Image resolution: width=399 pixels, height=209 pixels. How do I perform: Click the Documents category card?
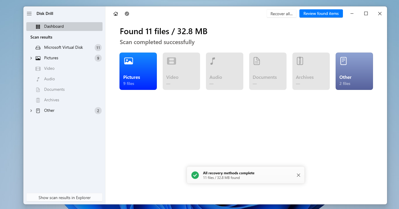[x=268, y=71]
